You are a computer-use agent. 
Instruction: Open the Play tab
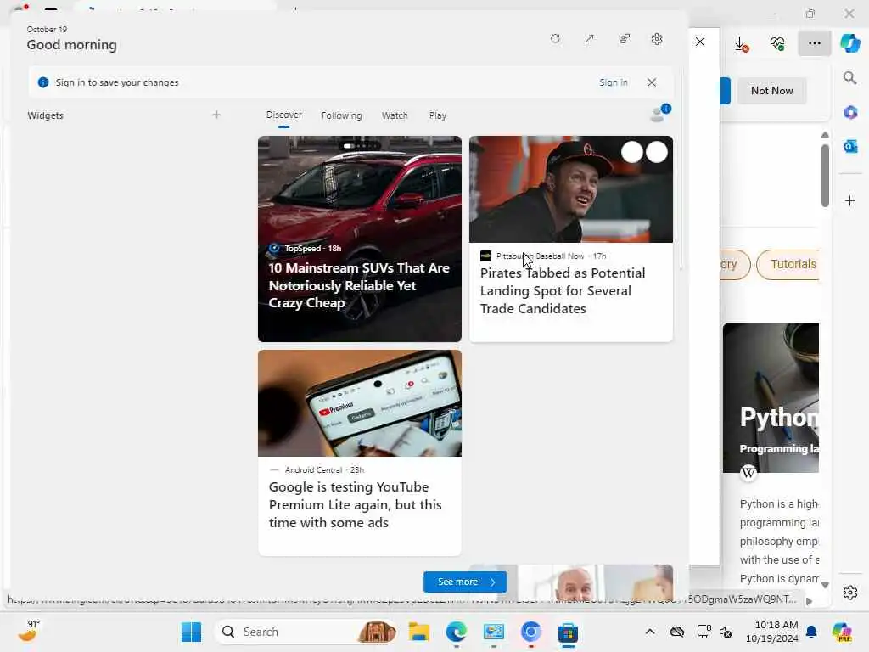437,115
